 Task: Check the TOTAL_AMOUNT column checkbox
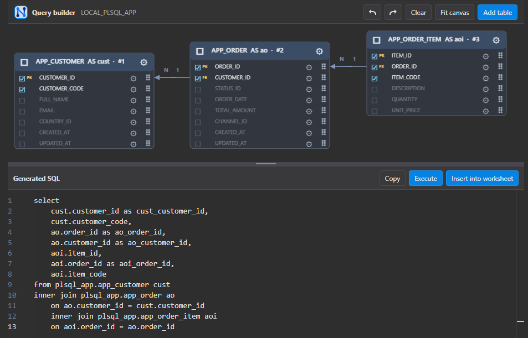(198, 111)
